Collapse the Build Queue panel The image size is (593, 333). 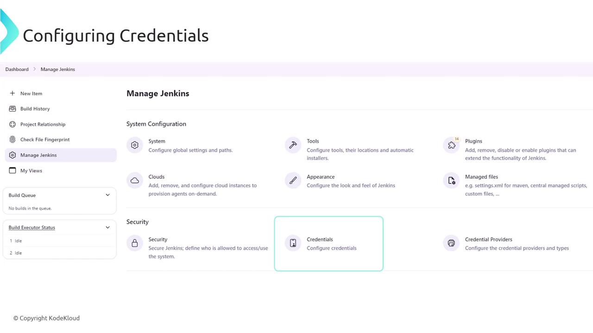107,195
